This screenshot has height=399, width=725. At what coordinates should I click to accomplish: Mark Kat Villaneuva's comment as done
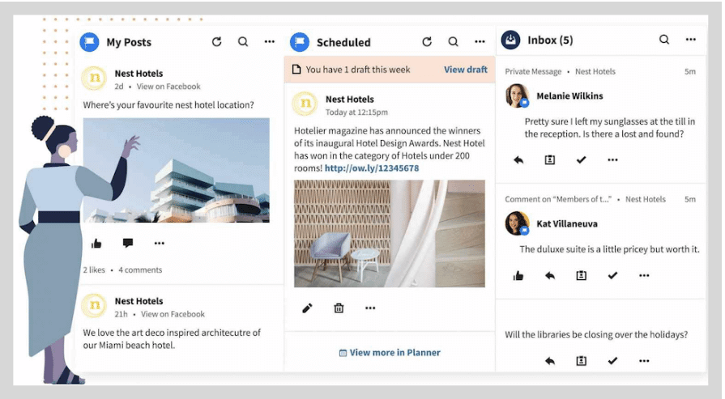pos(612,276)
